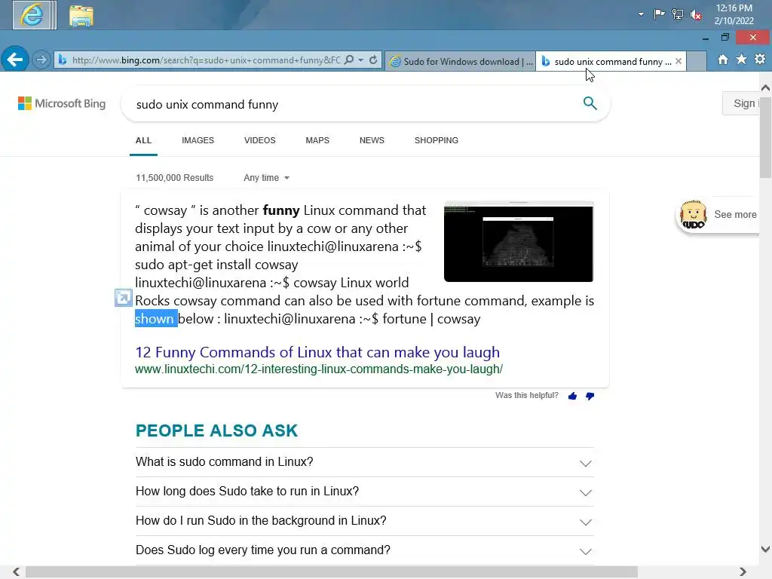This screenshot has width=772, height=579.
Task: Open Favorites with the star icon
Action: (742, 60)
